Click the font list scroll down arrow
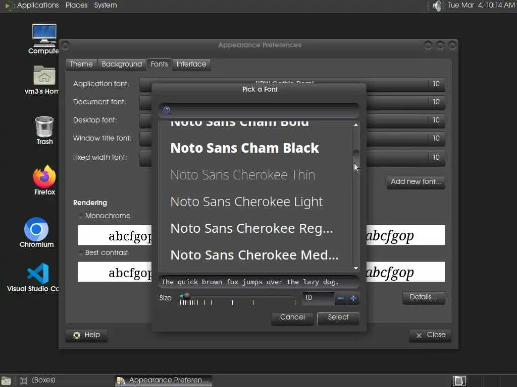 (x=356, y=268)
